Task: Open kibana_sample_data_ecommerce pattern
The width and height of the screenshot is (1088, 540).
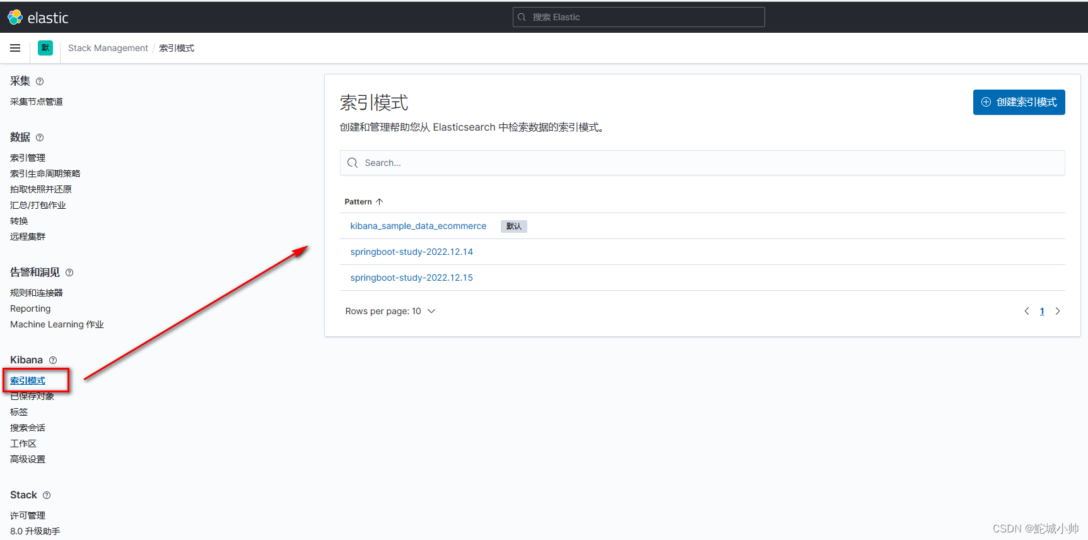Action: pos(418,226)
